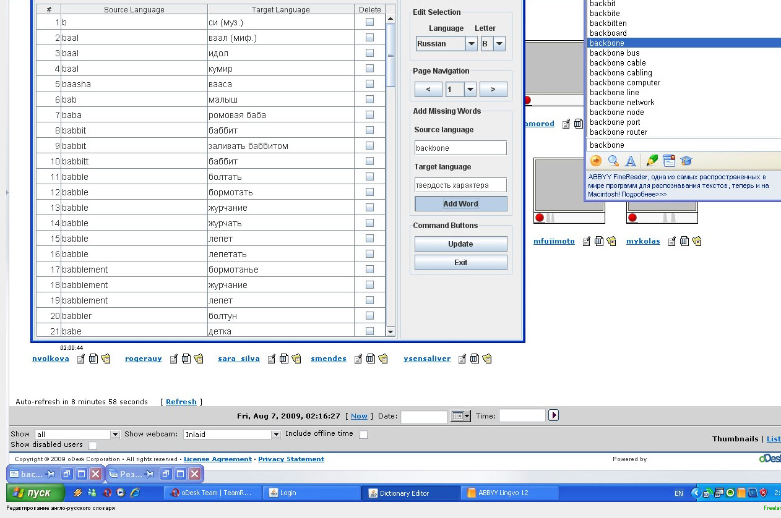
Task: Open memo icon next to mfujimoto
Action: click(587, 241)
